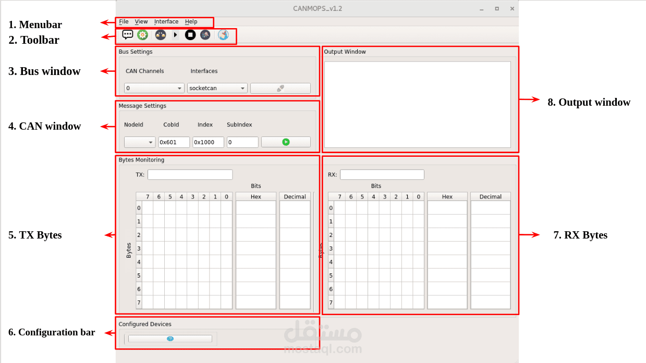Open the Help menu
This screenshot has width=646, height=363.
tap(191, 22)
